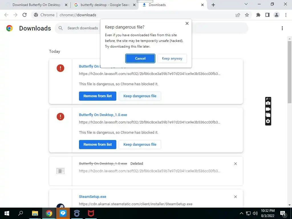Click the capture widget top handle
Viewport: 292px width, 219px height.
(x=268, y=99)
